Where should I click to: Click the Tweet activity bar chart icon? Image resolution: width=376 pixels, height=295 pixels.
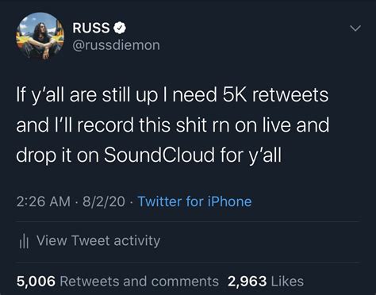[x=24, y=241]
